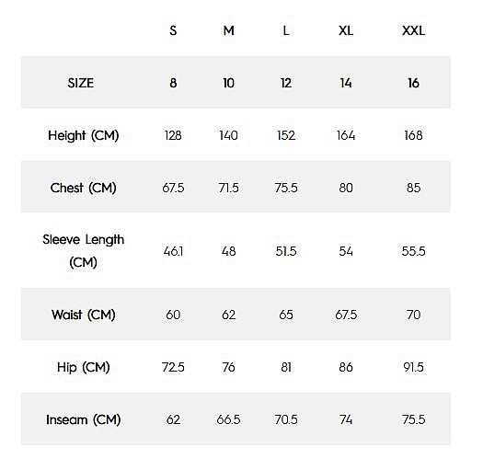Click the Hip (CM) row label
Screen dimensions: 483x470
[84, 367]
